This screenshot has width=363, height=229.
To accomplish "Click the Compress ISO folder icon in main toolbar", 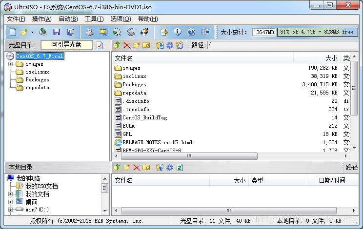I will [103, 32].
